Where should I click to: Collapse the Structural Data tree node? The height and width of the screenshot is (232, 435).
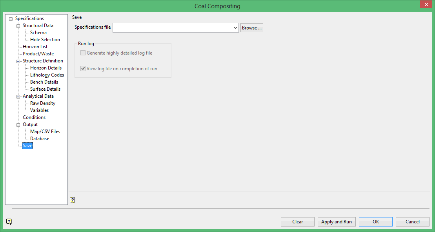(18, 26)
